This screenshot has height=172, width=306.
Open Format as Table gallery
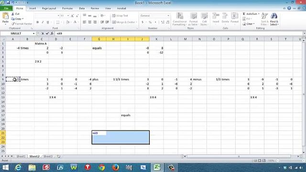point(193,19)
